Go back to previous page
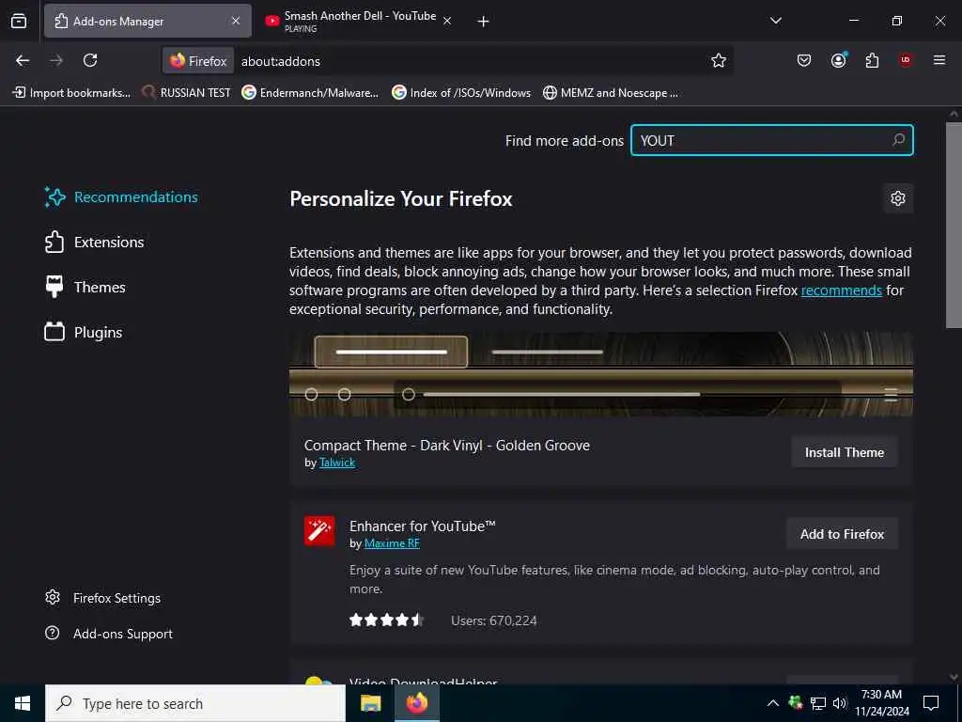Screen dimensions: 962x722 click(23, 60)
